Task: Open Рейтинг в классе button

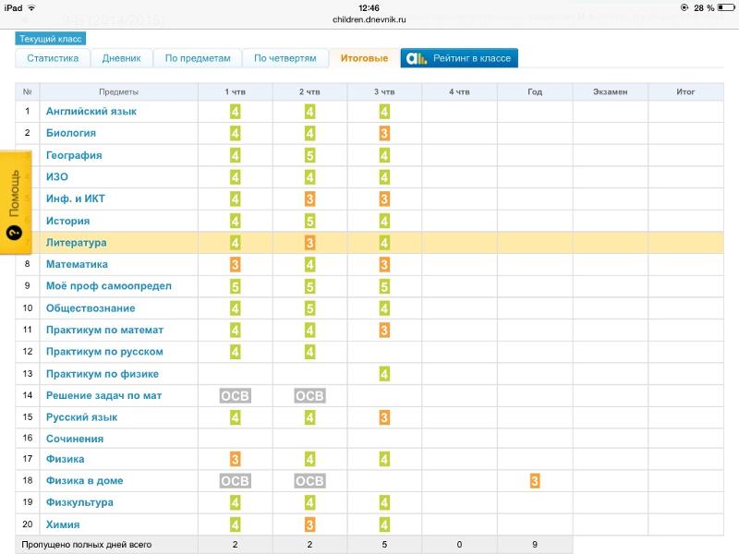Action: [x=459, y=58]
